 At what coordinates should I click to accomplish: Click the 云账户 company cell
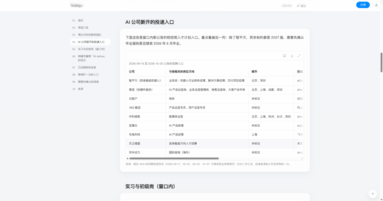click(x=146, y=99)
